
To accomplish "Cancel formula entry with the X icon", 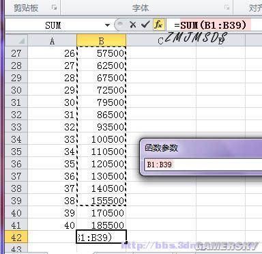I will 133,25.
